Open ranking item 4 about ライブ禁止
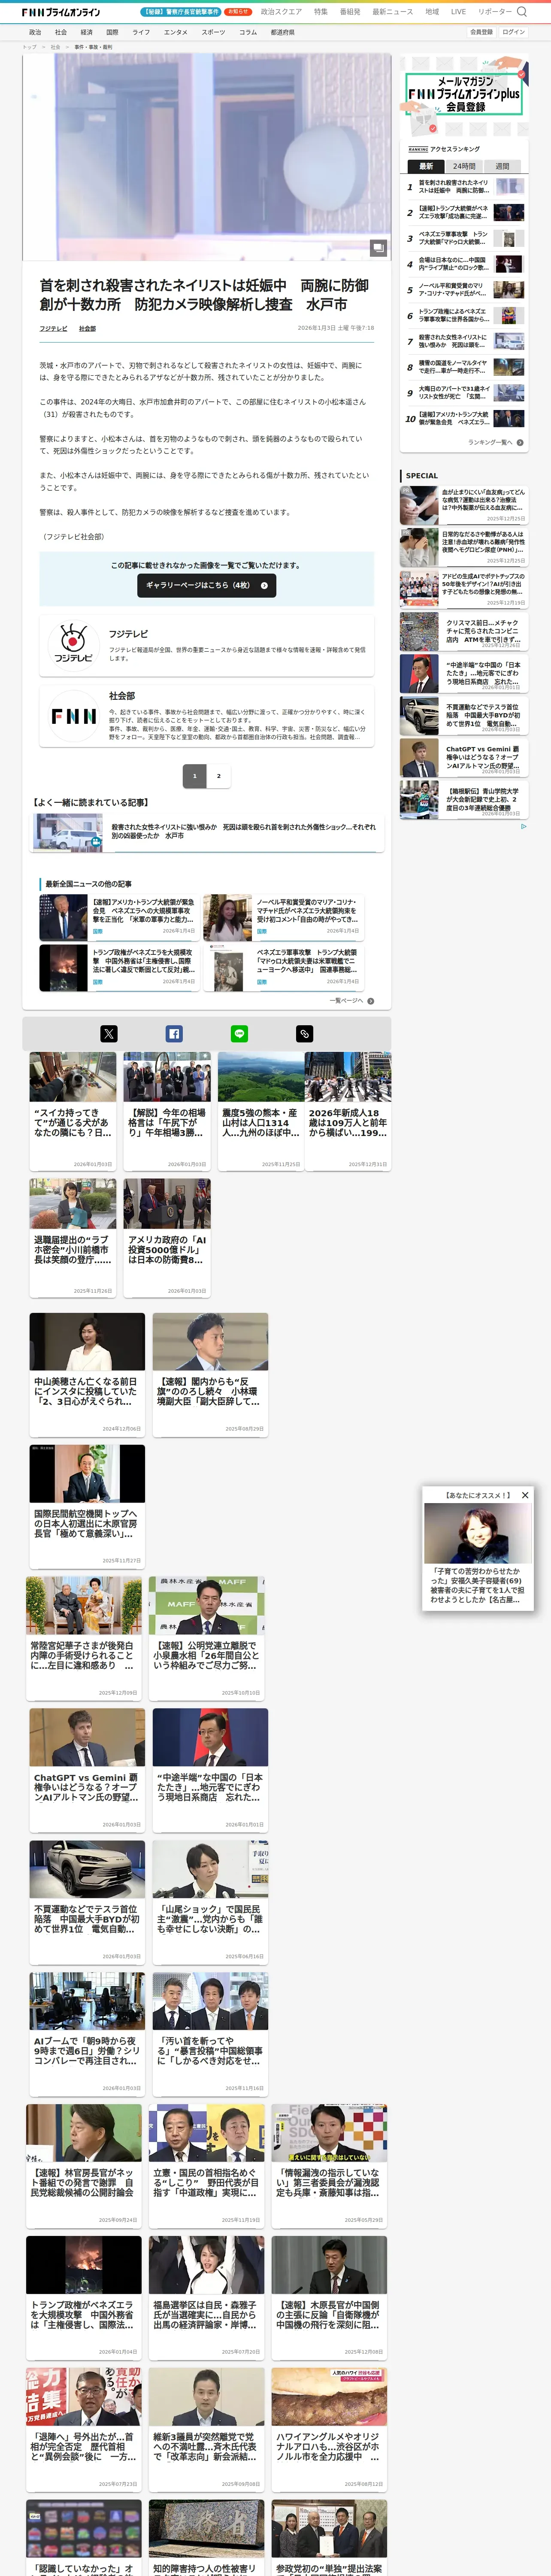Screen dimensions: 551x2576 point(464,264)
